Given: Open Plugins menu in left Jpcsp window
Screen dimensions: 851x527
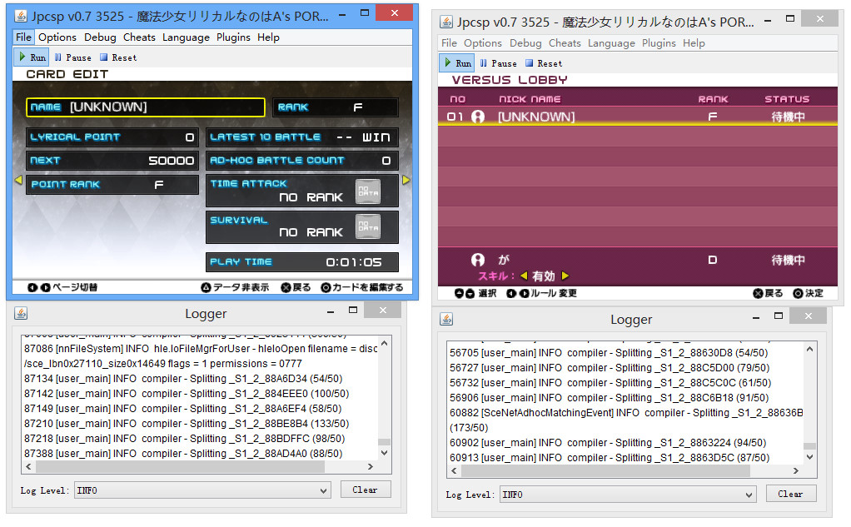Looking at the screenshot, I should (233, 37).
